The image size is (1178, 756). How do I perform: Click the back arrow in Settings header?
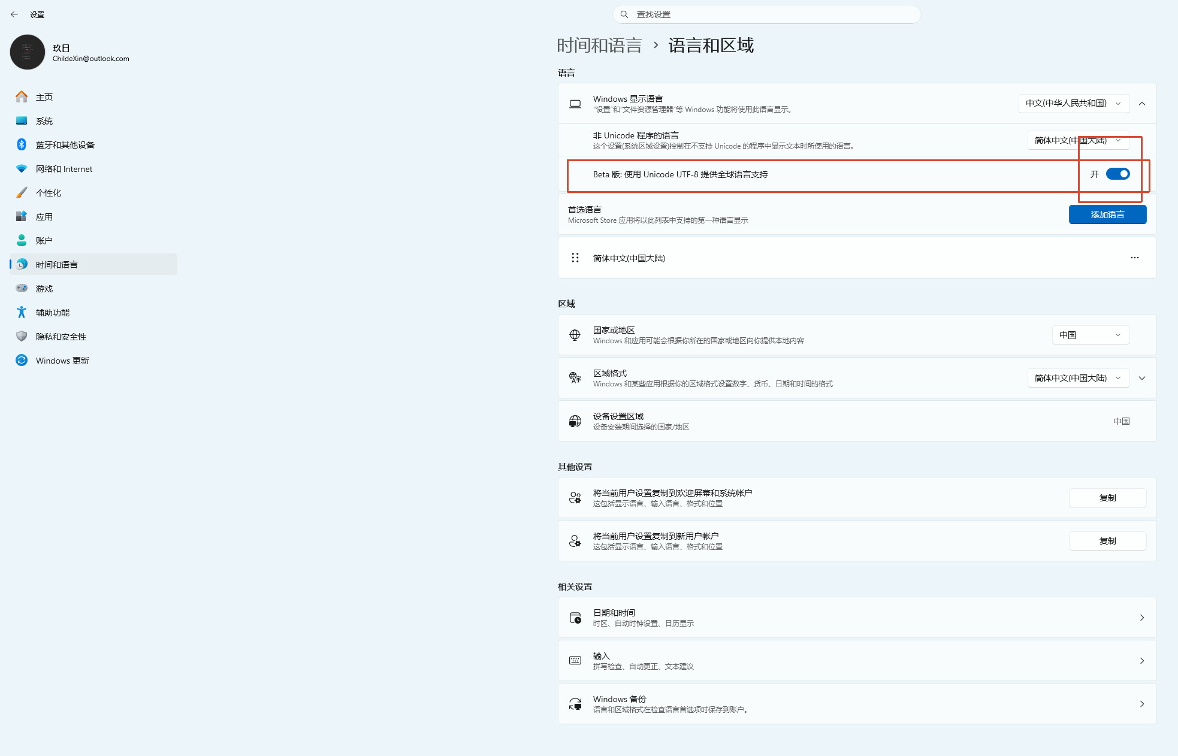(x=14, y=14)
